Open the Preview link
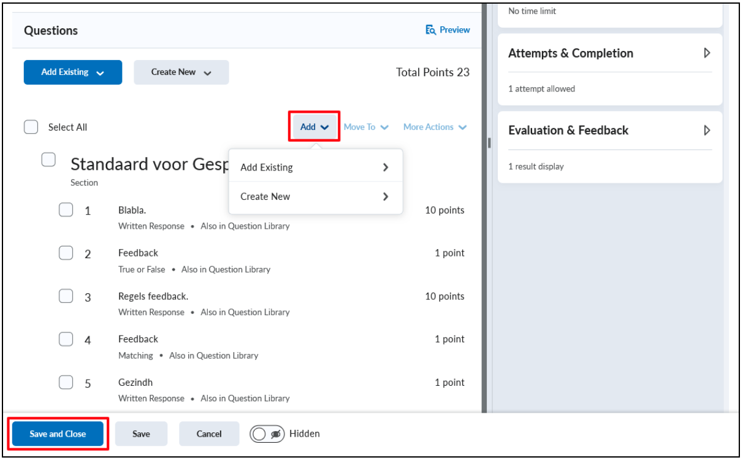Screen dimensions: 743x460 [x=448, y=29]
